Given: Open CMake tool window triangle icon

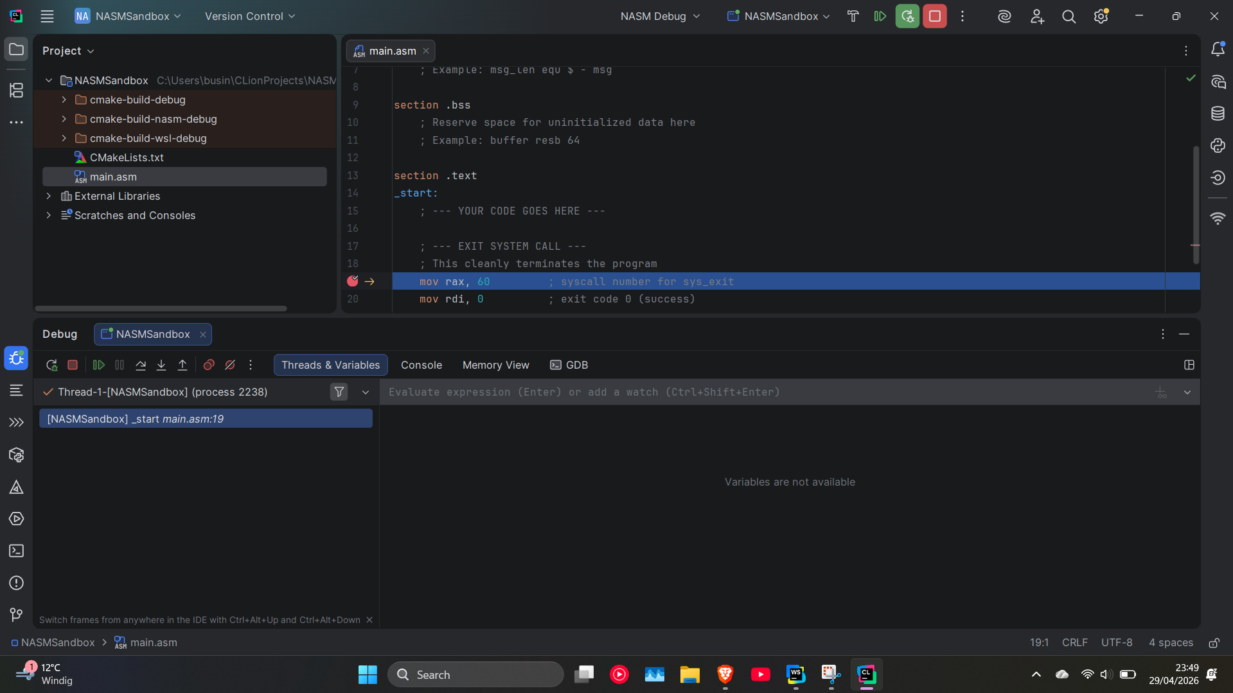Looking at the screenshot, I should point(16,487).
